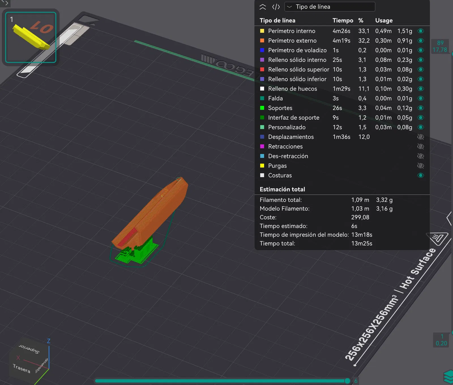Toggle the eye for Perímetro de voladizo
The image size is (453, 385).
(x=421, y=50)
